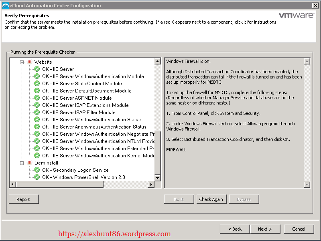This screenshot has width=321, height=241.
Task: Click check icon beside WindowsAuthentication Status
Action: (37, 119)
